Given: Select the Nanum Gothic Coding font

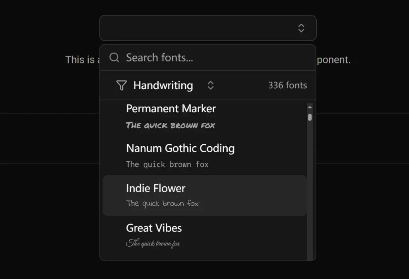Looking at the screenshot, I should (x=180, y=148).
